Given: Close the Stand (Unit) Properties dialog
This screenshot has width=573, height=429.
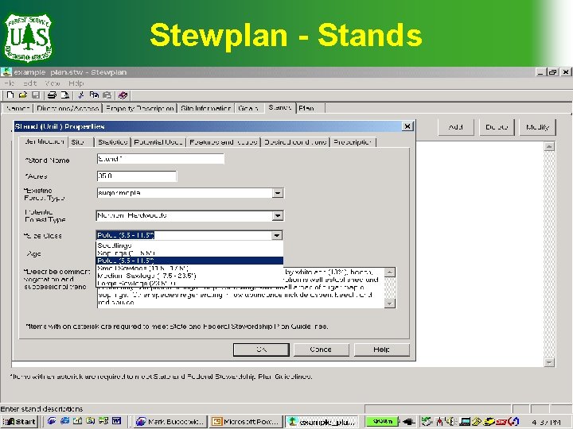Looking at the screenshot, I should pos(407,126).
